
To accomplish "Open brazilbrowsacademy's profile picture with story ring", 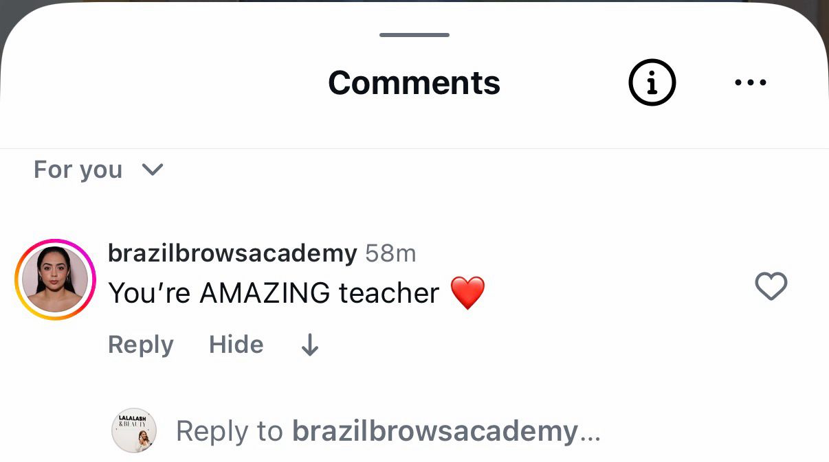I will pyautogui.click(x=55, y=279).
